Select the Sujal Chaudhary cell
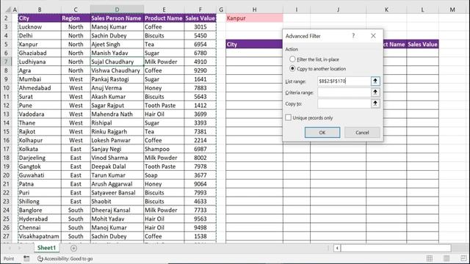Viewport: 470px width, 264px height. click(x=117, y=62)
